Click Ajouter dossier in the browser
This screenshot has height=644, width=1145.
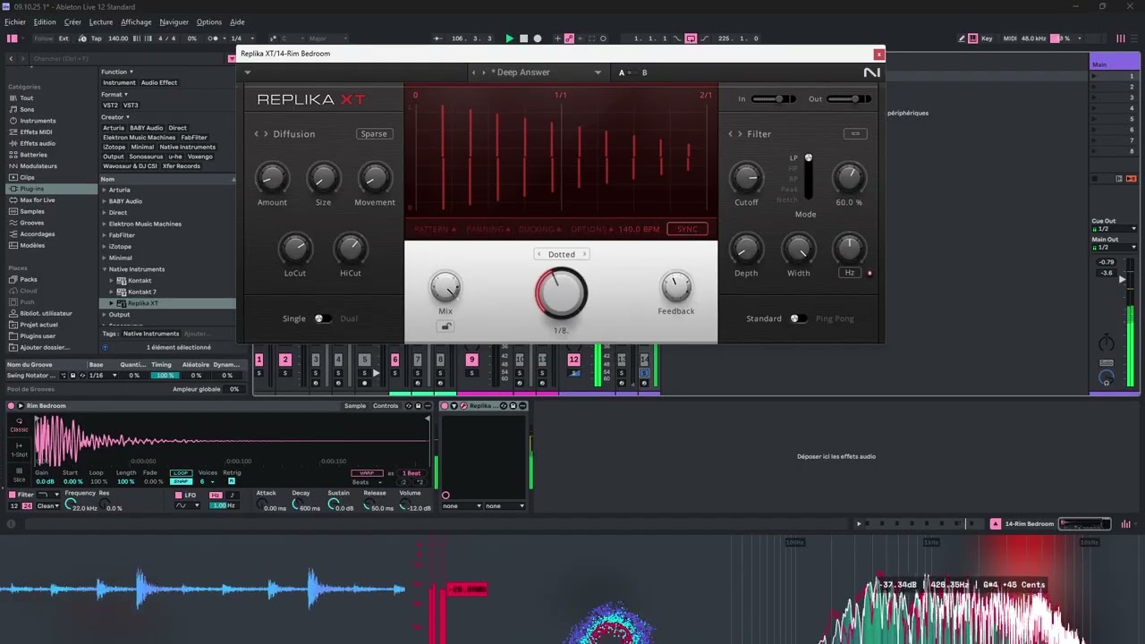[44, 347]
